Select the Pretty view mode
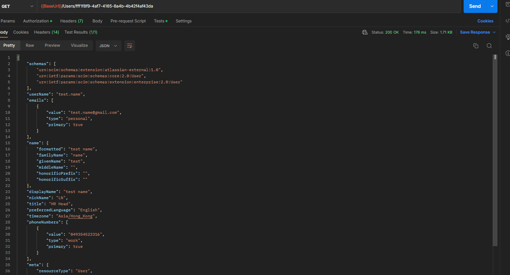The width and height of the screenshot is (510, 275). pyautogui.click(x=9, y=45)
